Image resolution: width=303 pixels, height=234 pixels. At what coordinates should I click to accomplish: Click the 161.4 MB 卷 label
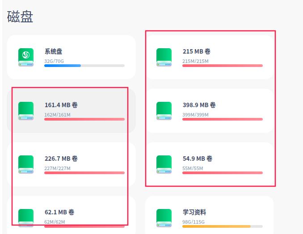tap(61, 105)
